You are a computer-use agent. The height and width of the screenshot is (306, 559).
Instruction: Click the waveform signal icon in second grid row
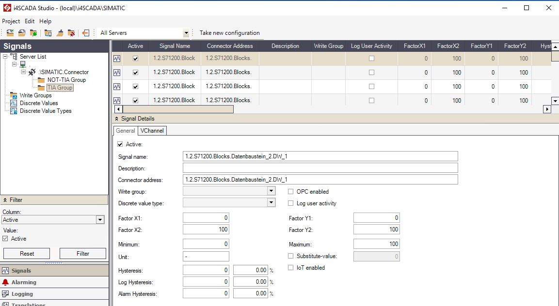[x=117, y=72]
